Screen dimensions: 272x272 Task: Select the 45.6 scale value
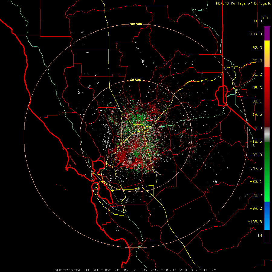257,88
